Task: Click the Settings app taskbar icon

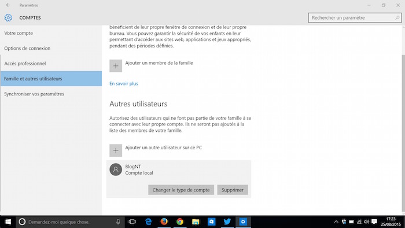Action: pos(243,222)
